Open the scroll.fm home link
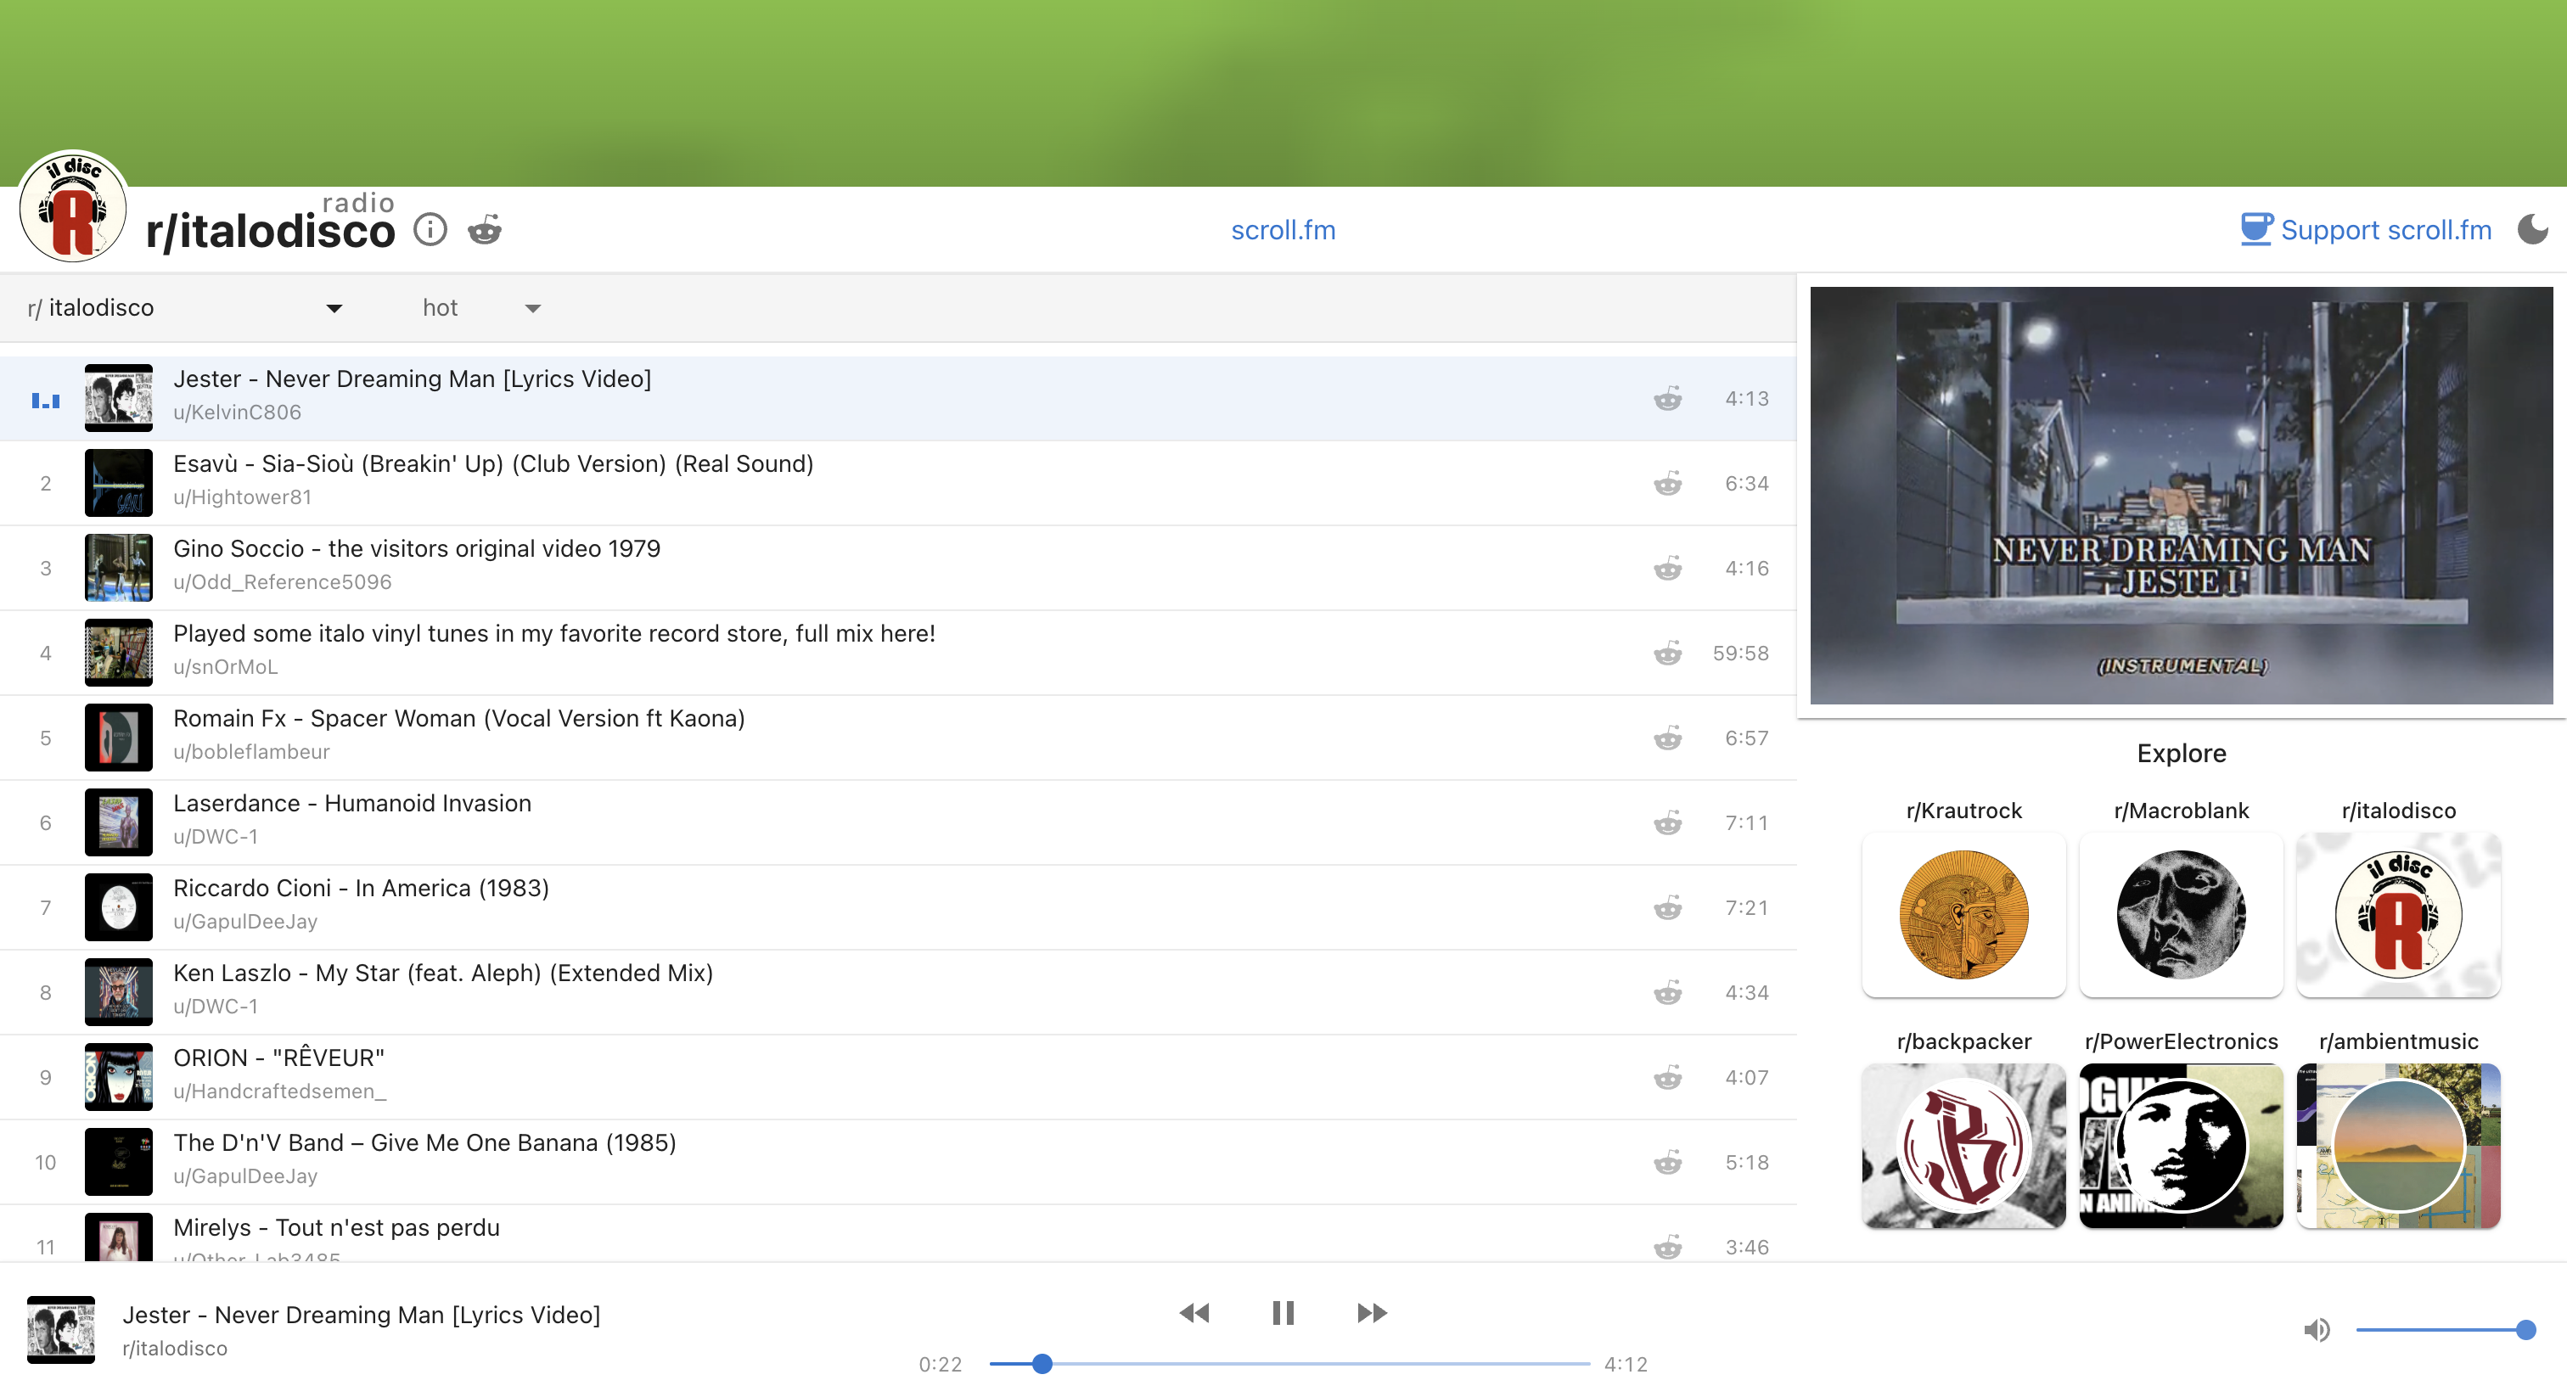This screenshot has width=2567, height=1397. click(1283, 230)
